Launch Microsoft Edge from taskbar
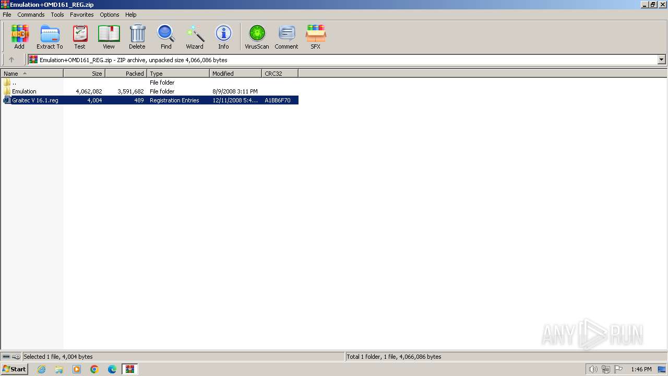This screenshot has height=376, width=668. click(112, 369)
